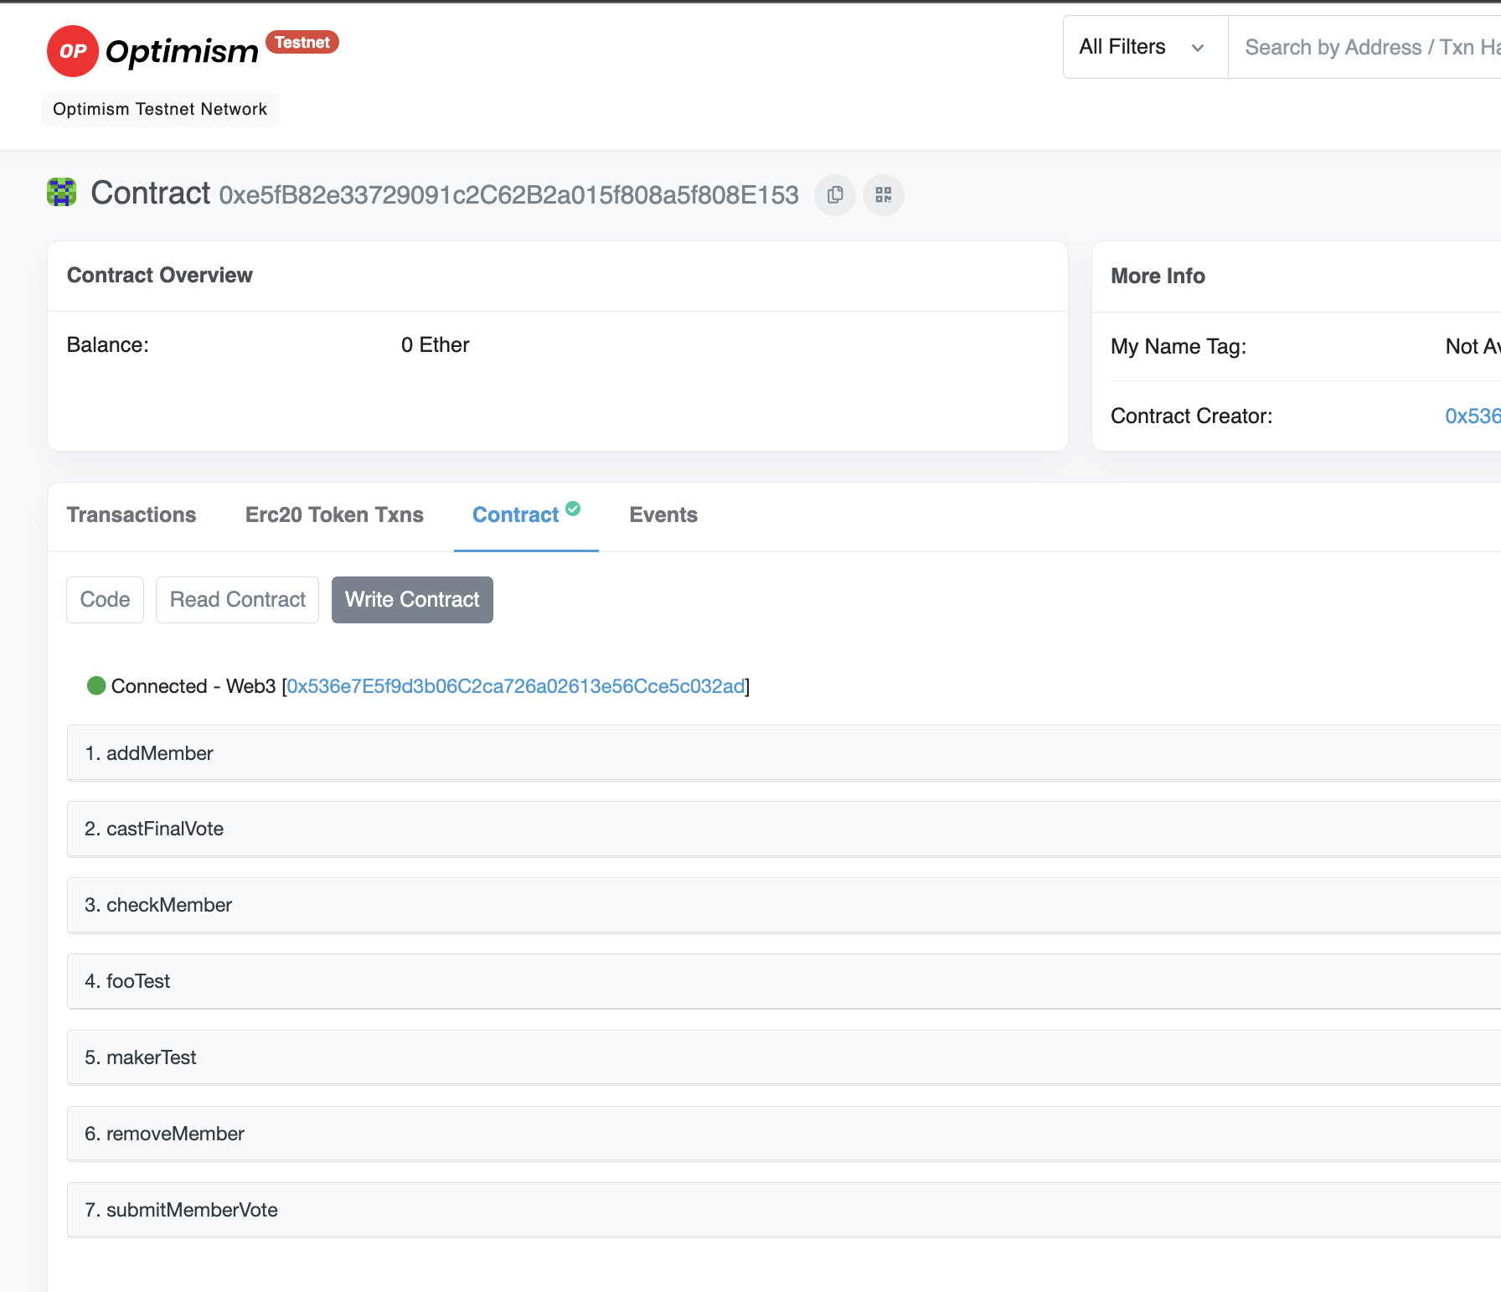Click the contract identicon avatar

coord(61,192)
